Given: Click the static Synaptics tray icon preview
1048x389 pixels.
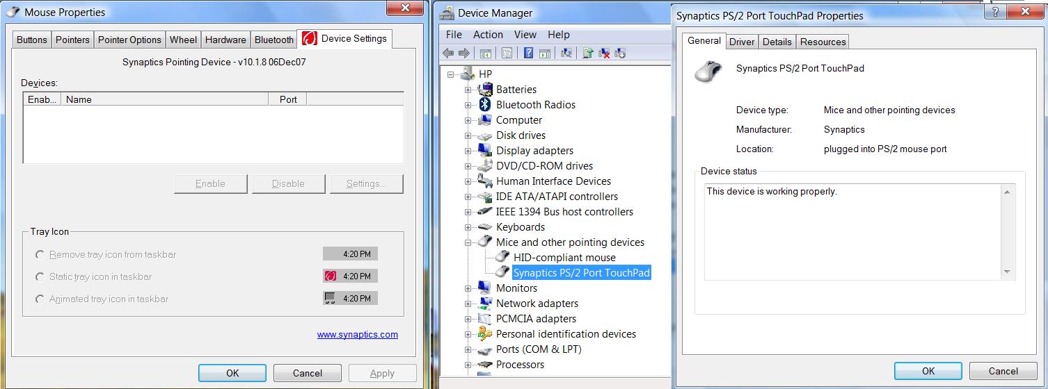Looking at the screenshot, I should [x=331, y=276].
